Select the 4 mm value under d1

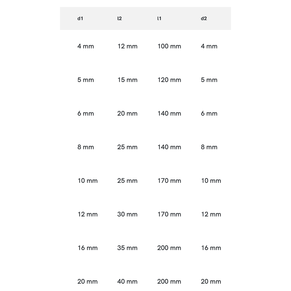pyautogui.click(x=86, y=46)
